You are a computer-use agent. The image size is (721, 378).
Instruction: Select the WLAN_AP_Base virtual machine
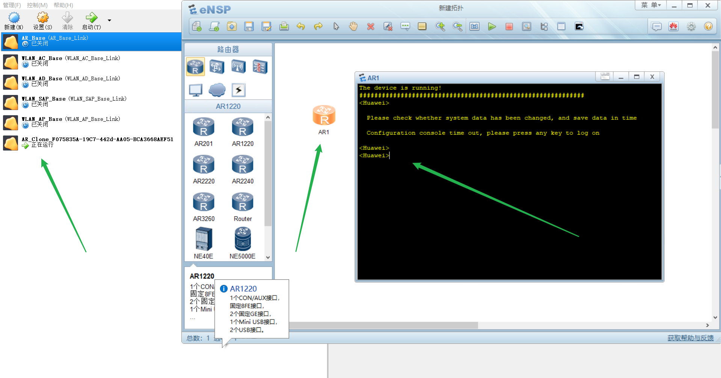(91, 122)
